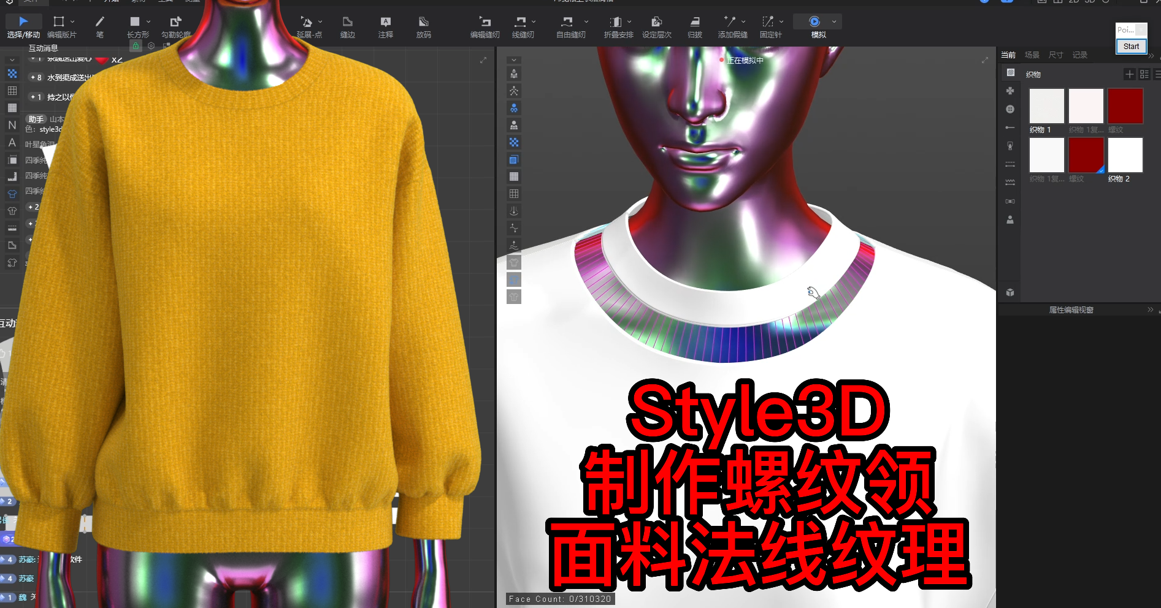Screen dimensions: 1161x608
Task: Open dropdown arrow next to 模拟 simulate
Action: click(834, 21)
